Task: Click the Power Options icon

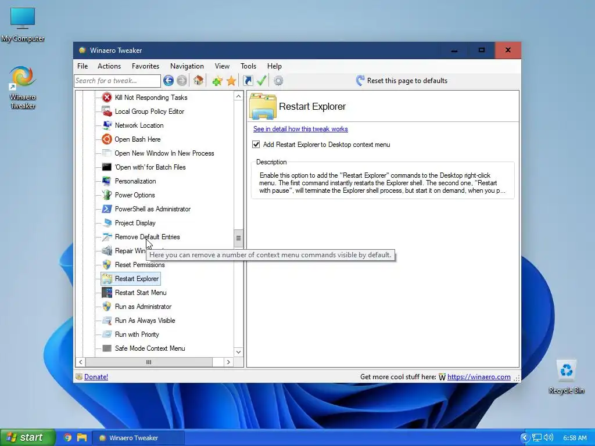Action: (x=107, y=195)
